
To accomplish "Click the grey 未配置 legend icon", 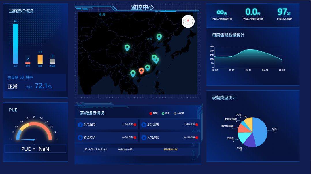I will click(175, 113).
